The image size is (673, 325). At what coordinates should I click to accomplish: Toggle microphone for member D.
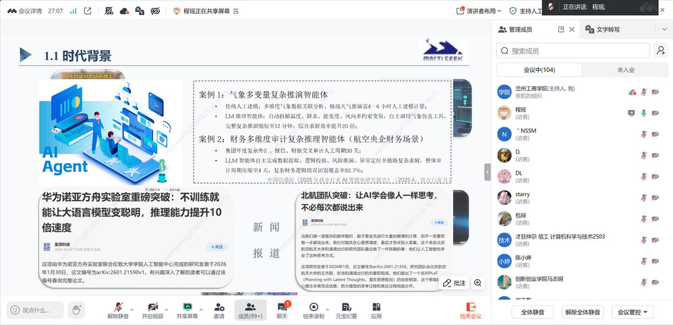click(644, 155)
